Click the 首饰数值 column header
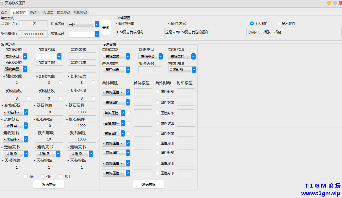This screenshot has width=342, height=198. (x=142, y=83)
